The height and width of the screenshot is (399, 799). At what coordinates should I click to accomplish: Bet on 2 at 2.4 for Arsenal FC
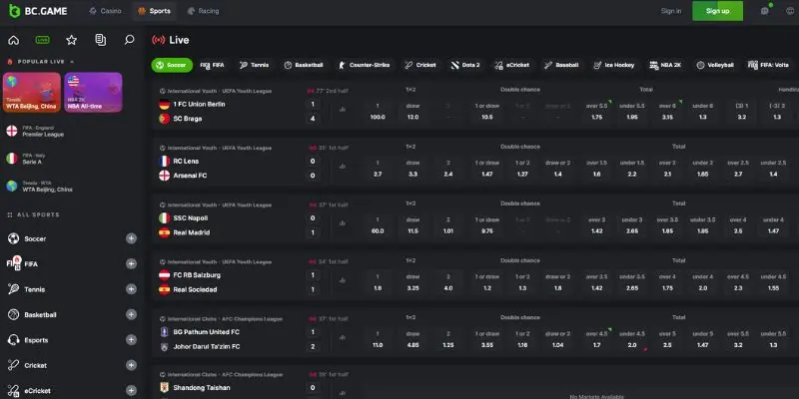coord(448,169)
